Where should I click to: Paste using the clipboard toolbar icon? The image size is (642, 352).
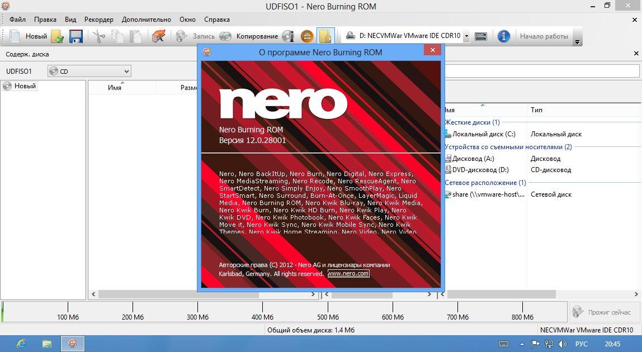(135, 36)
